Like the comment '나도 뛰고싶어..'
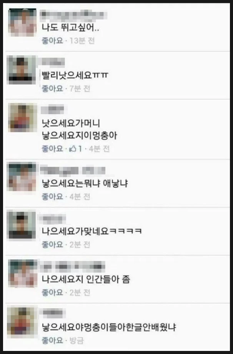The image size is (233, 354). [52, 41]
